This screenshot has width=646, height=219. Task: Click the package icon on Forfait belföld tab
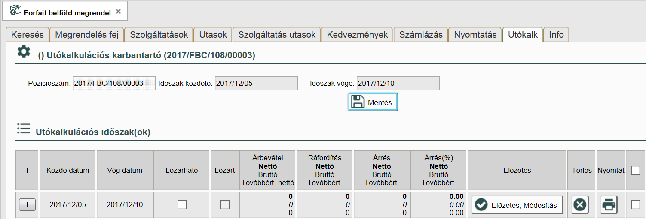15,11
